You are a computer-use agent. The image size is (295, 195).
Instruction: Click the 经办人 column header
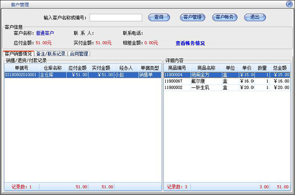tap(126, 68)
